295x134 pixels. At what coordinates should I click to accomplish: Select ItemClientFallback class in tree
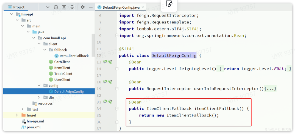pos(74,56)
